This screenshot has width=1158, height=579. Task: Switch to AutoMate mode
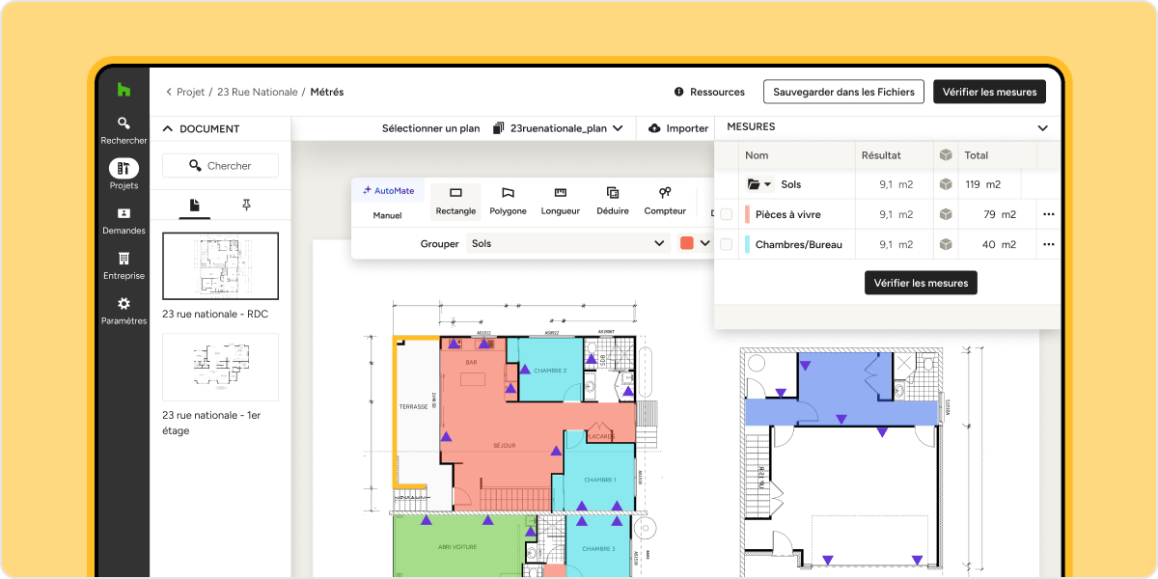coord(388,191)
